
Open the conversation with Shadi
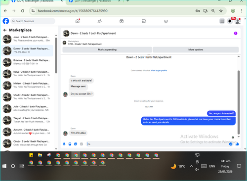27,97
